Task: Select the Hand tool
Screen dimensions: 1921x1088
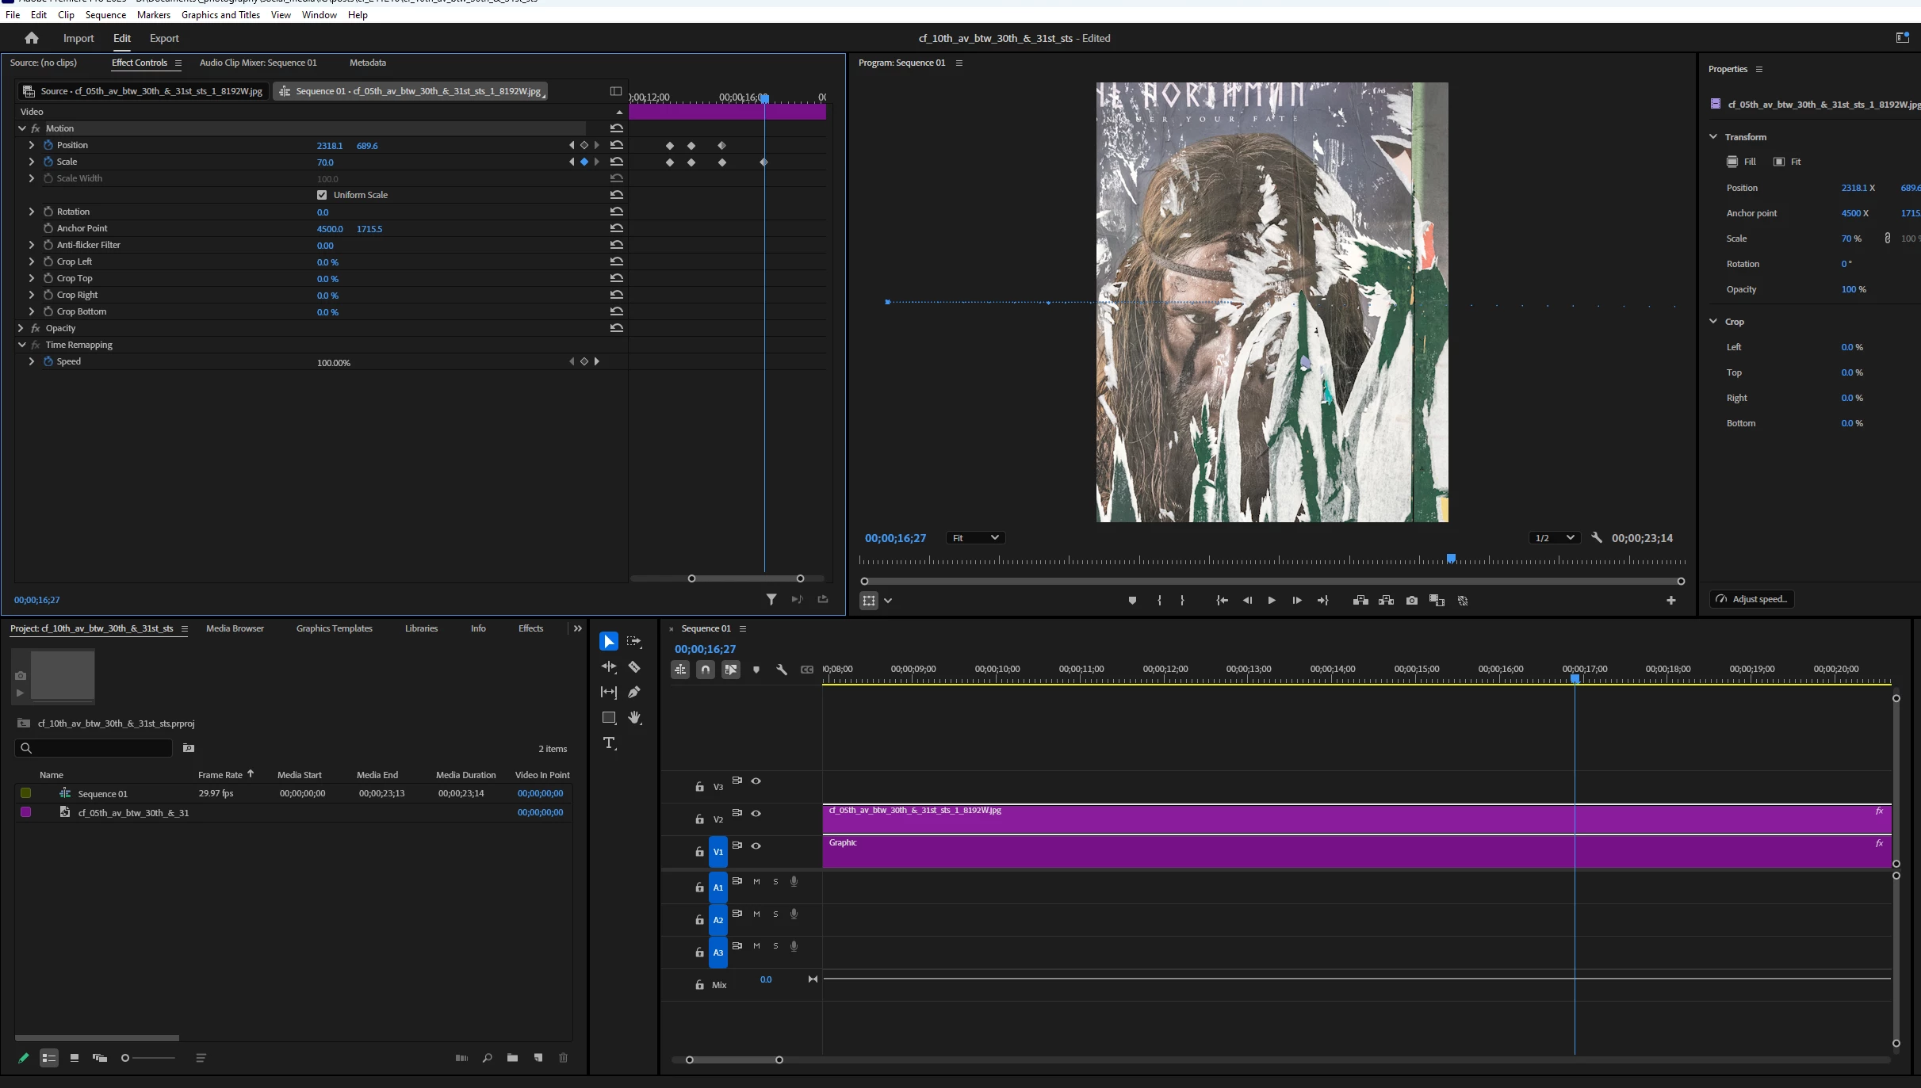Action: click(634, 718)
